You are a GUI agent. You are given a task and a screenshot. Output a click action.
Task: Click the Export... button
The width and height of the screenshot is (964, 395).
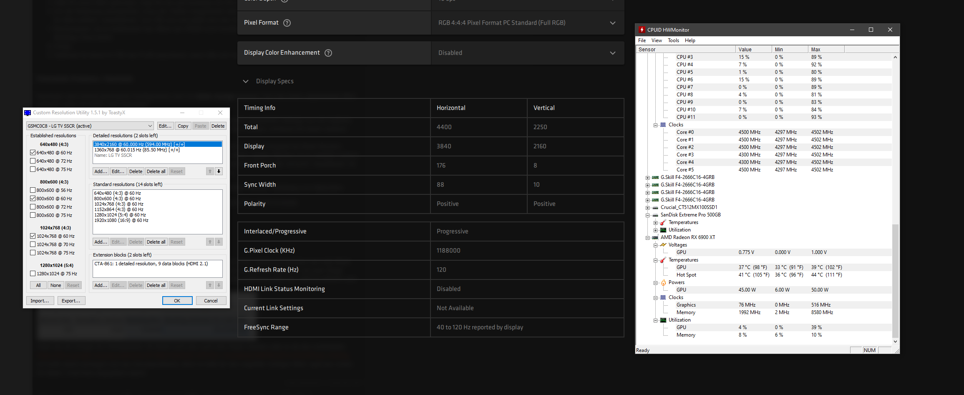click(71, 301)
